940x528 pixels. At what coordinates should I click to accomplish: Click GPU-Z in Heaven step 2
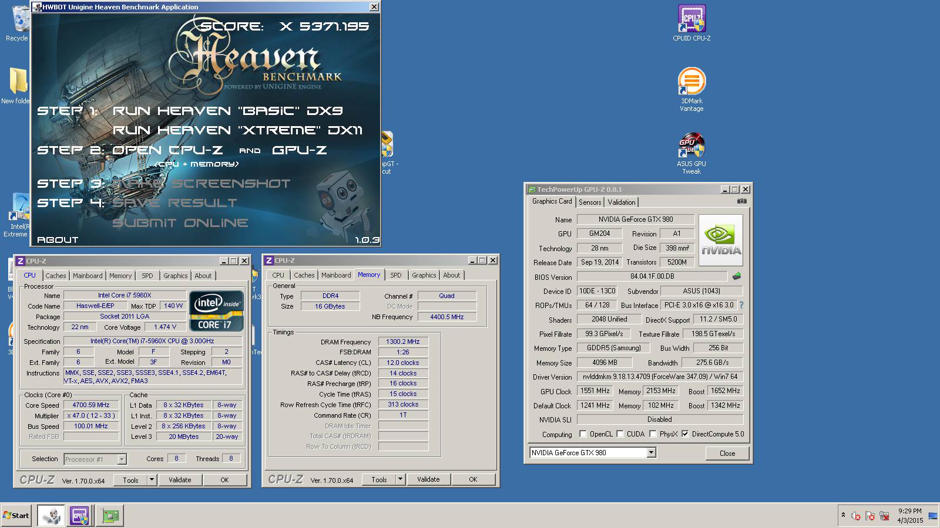coord(300,150)
